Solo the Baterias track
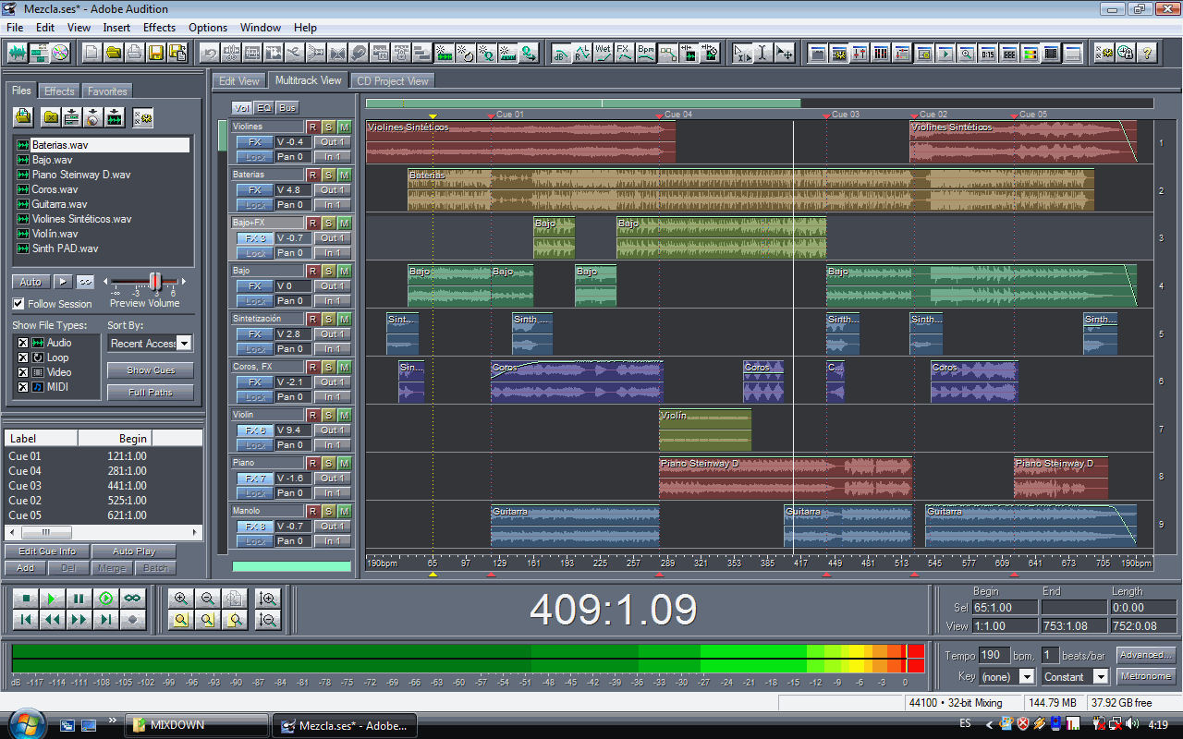The width and height of the screenshot is (1183, 739). point(328,175)
